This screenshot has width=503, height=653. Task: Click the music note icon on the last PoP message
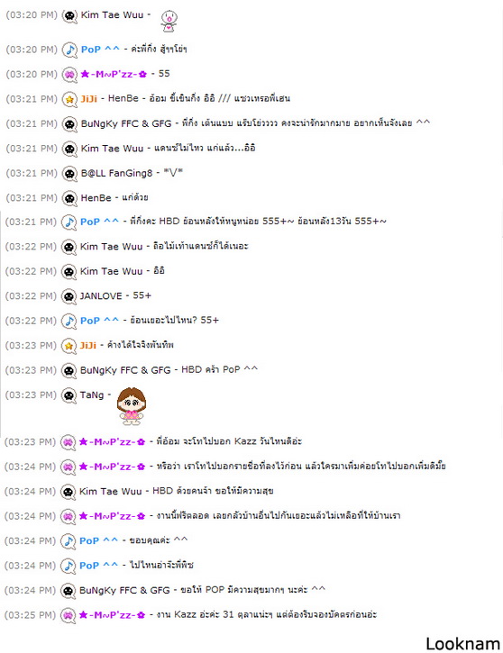coord(69,566)
